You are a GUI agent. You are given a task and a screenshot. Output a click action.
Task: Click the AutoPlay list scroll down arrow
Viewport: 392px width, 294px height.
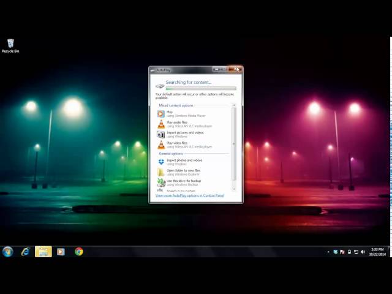pyautogui.click(x=234, y=189)
